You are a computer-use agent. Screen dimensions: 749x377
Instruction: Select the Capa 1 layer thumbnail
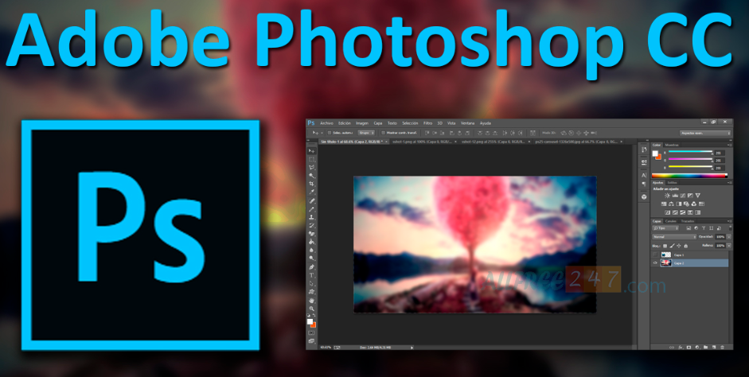666,255
